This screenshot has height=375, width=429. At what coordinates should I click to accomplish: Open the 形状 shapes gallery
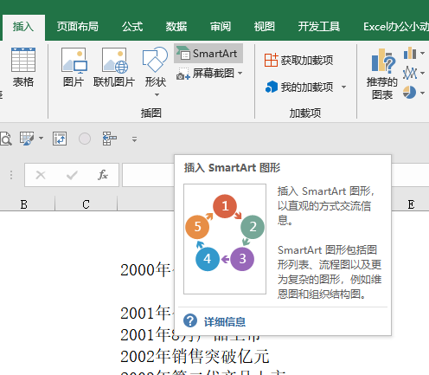[156, 72]
